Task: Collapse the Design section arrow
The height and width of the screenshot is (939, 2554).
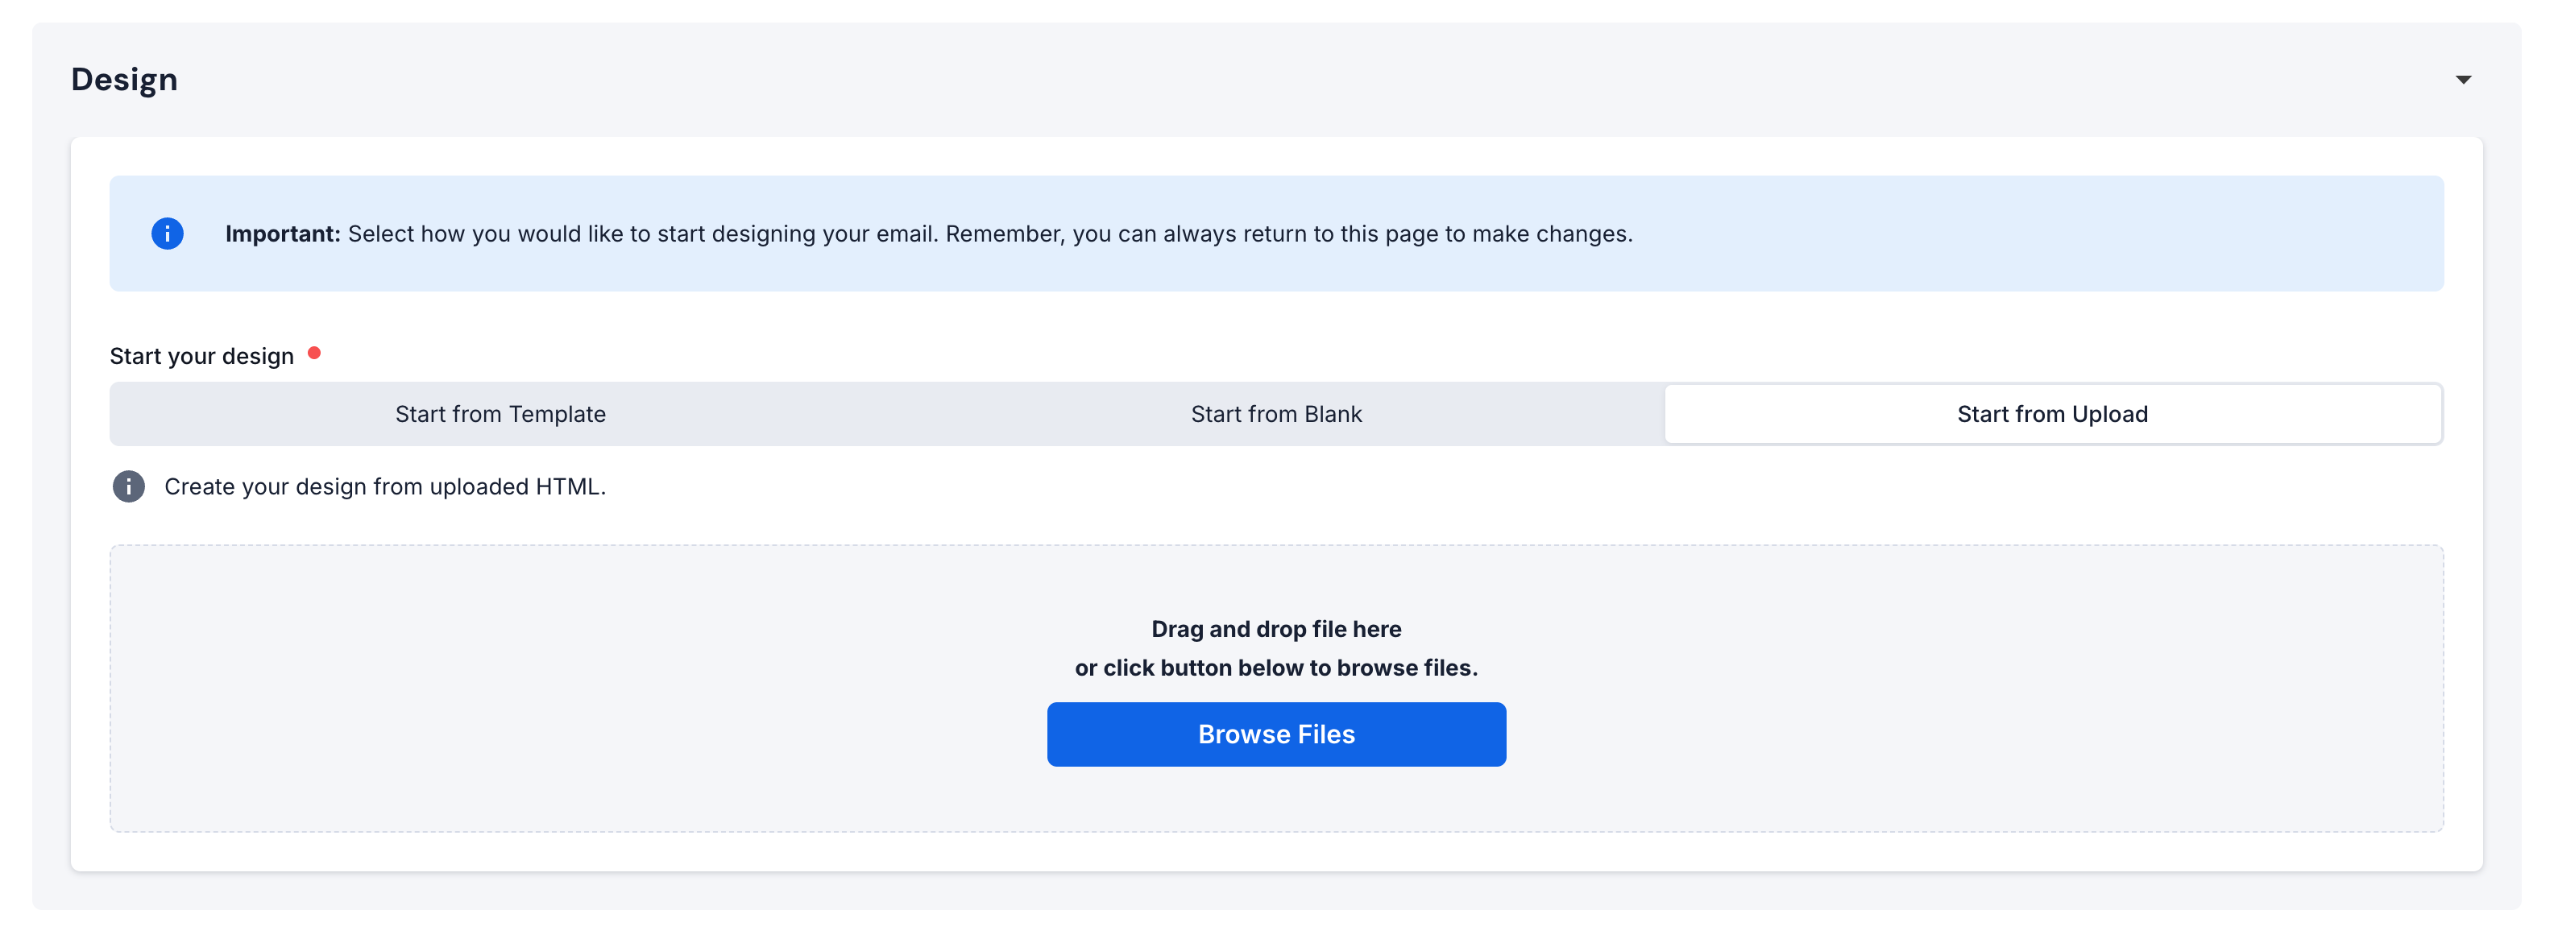Action: [x=2463, y=79]
